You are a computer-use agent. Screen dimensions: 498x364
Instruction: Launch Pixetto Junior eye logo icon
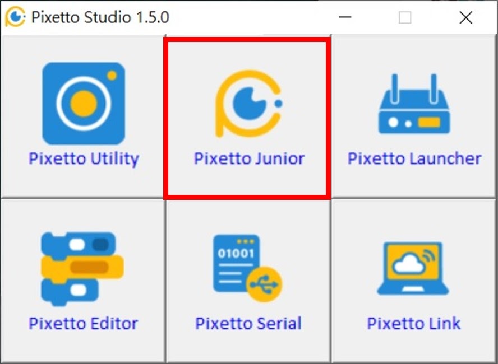tap(248, 104)
